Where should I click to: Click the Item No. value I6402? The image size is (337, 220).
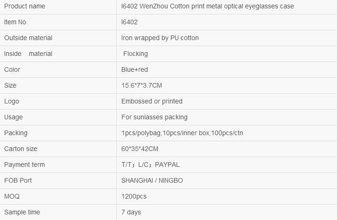[129, 22]
